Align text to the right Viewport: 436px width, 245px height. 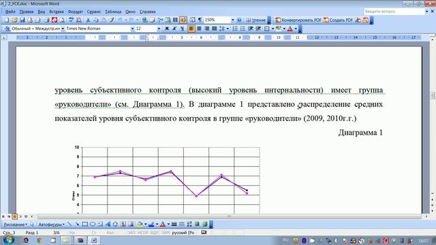tap(206, 29)
